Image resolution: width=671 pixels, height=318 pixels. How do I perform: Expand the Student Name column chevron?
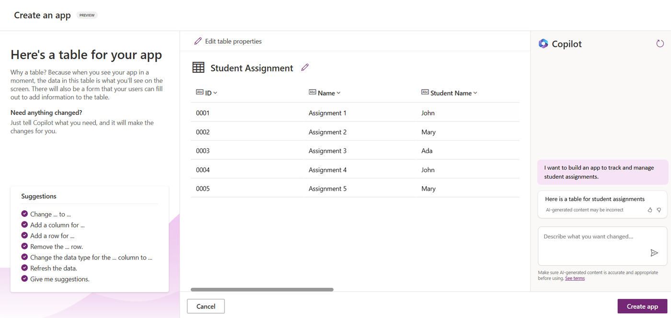point(475,93)
